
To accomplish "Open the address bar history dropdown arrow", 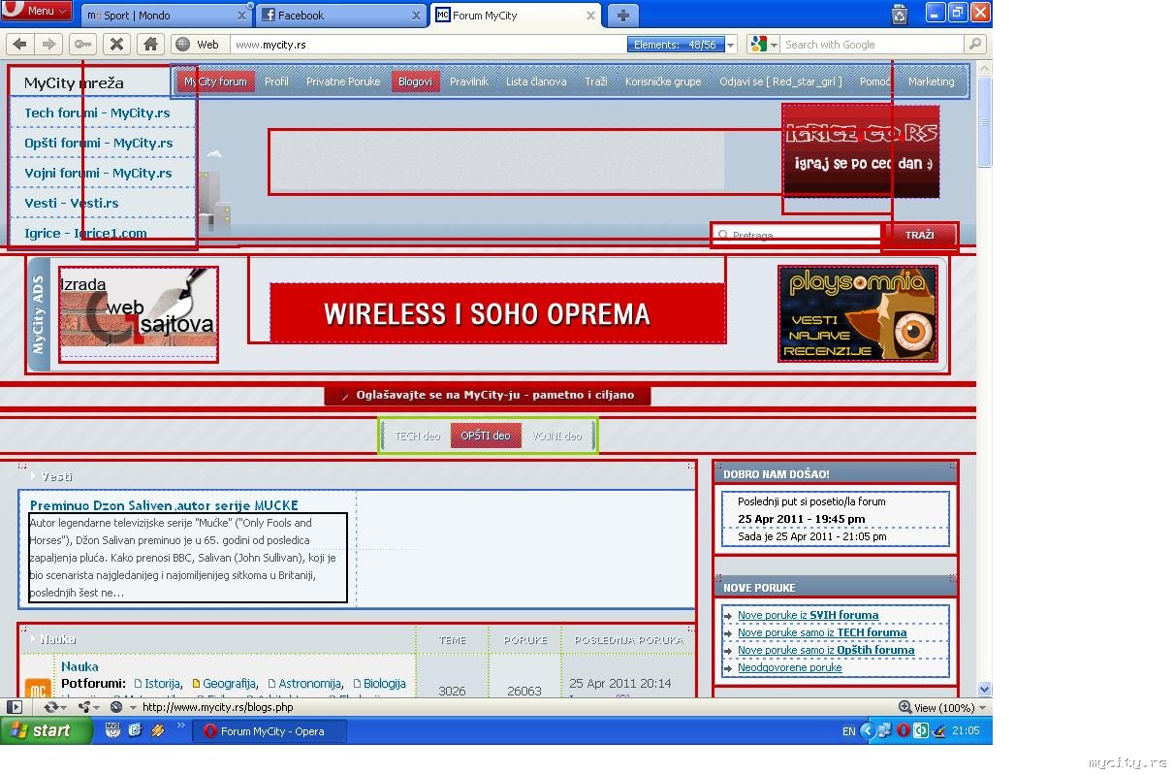I will coord(730,45).
